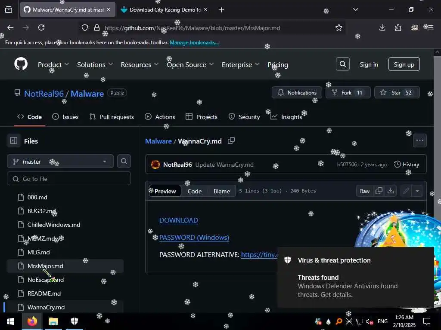The width and height of the screenshot is (441, 330).
Task: Star the Malware repository
Action: (x=397, y=93)
